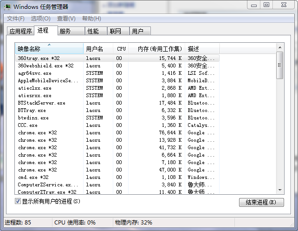Open the 帮助(H) menu
This screenshot has width=298, height=231.
coord(91,19)
